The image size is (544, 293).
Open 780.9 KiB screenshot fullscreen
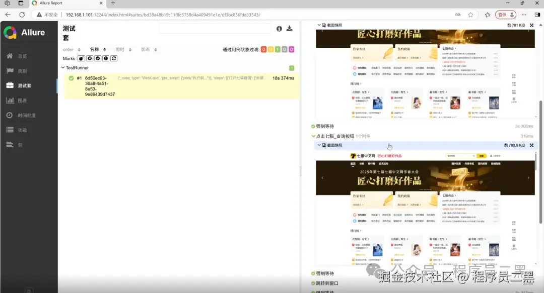point(531,145)
